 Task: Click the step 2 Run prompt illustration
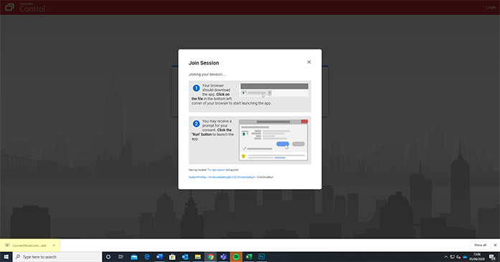(273, 140)
